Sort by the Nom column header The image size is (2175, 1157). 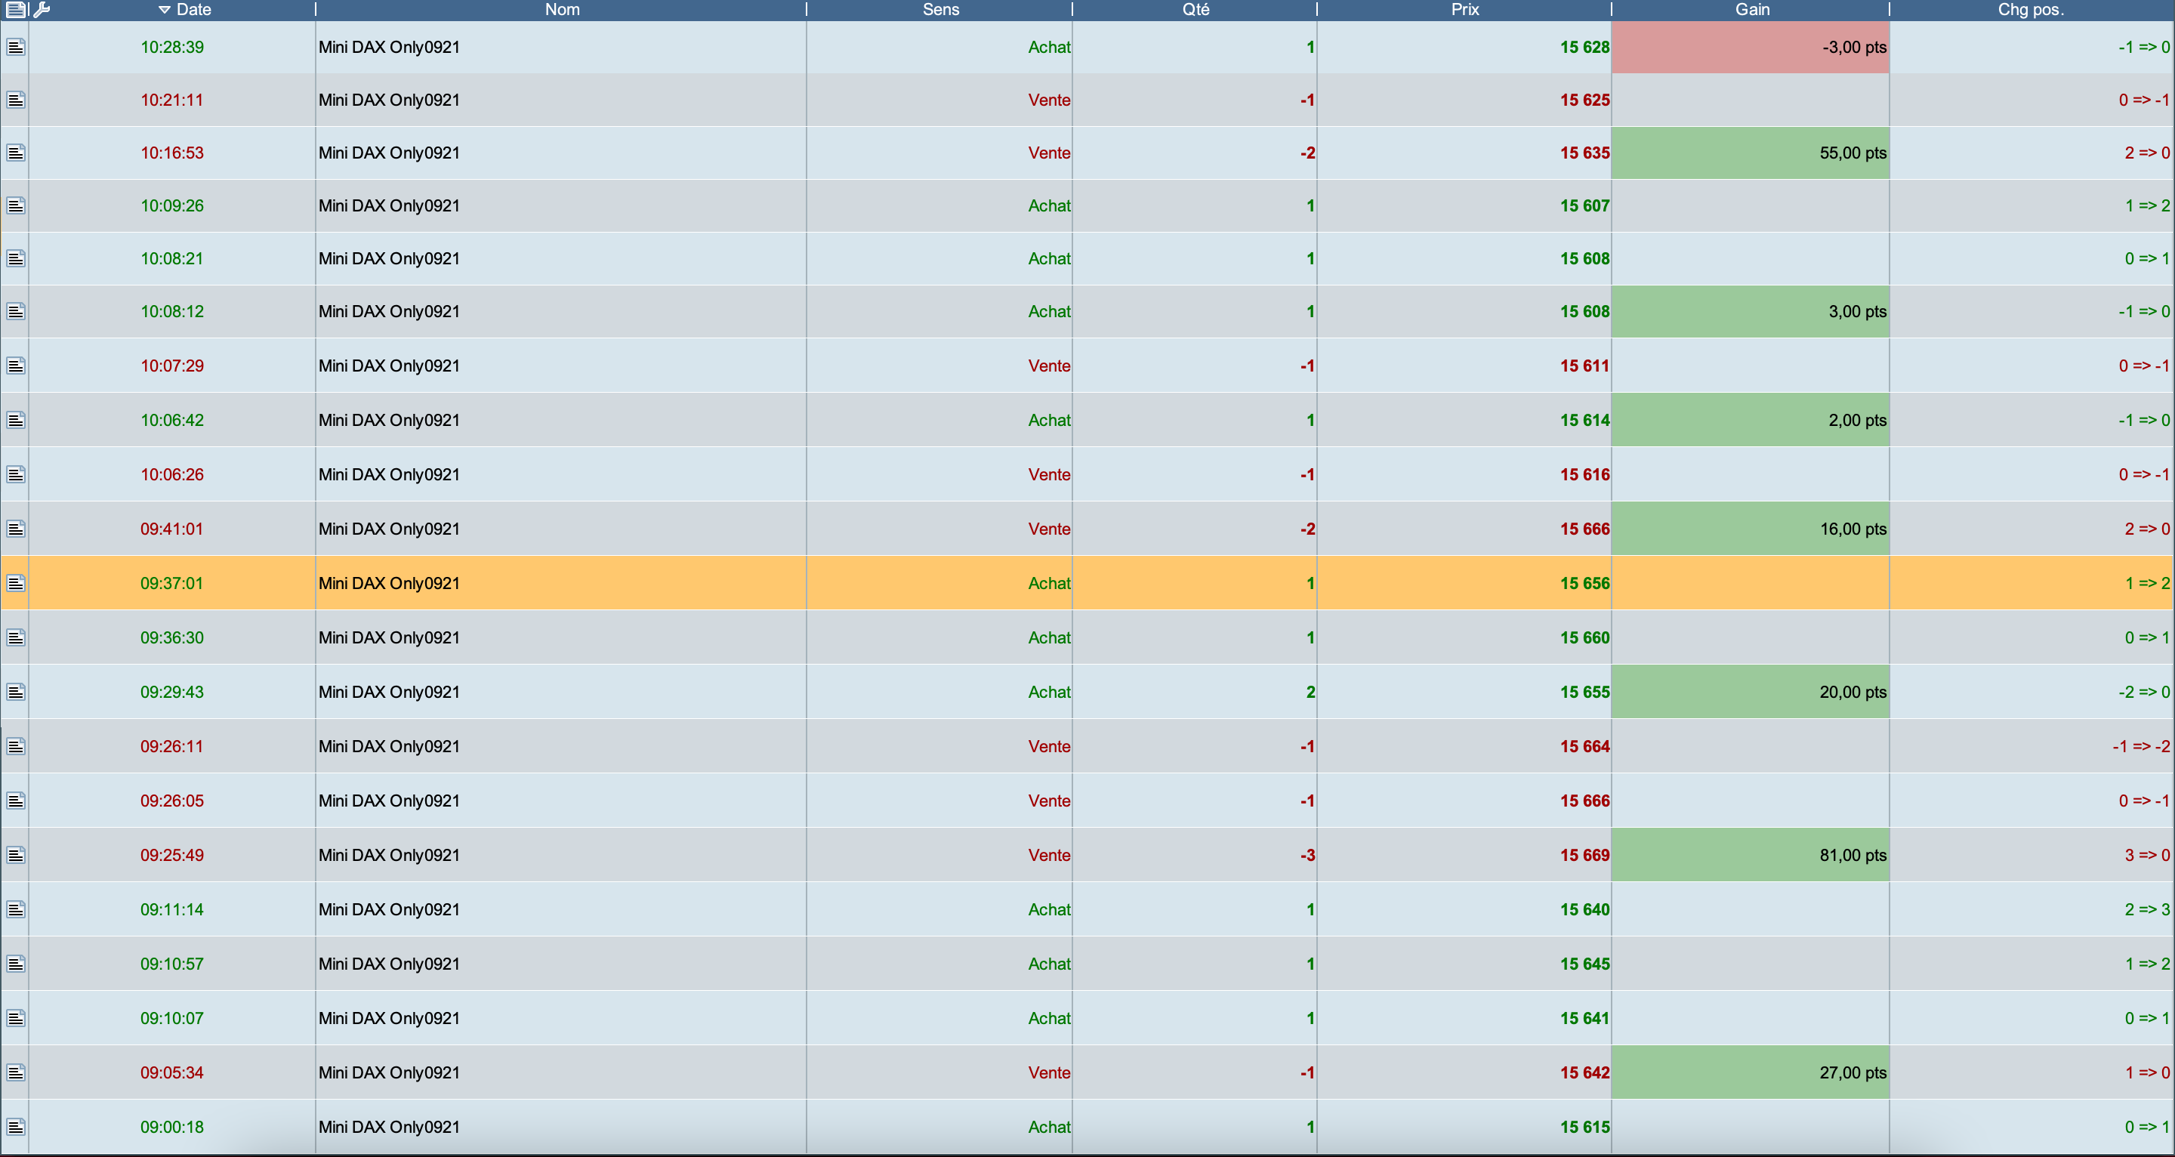561,10
